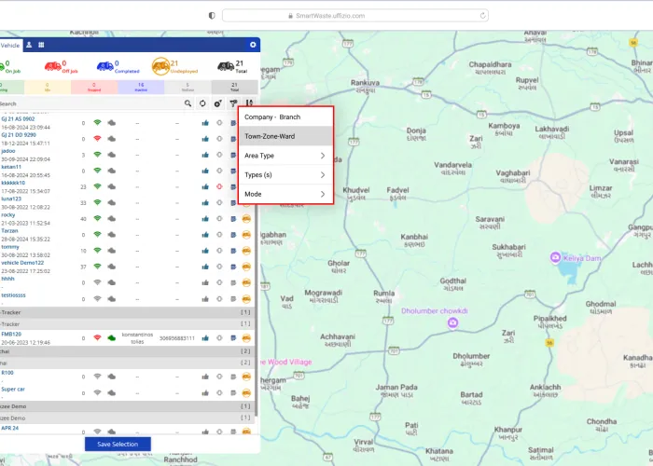This screenshot has height=466, width=653.
Task: Toggle the Inactive status filter
Action: point(141,88)
